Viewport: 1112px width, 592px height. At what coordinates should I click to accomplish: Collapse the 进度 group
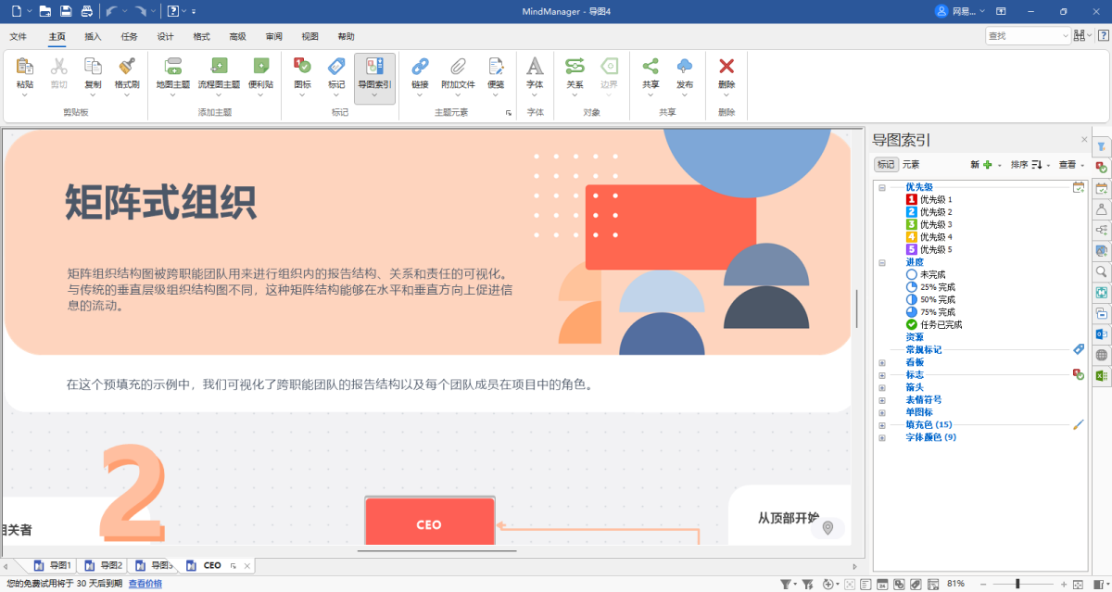pos(882,262)
